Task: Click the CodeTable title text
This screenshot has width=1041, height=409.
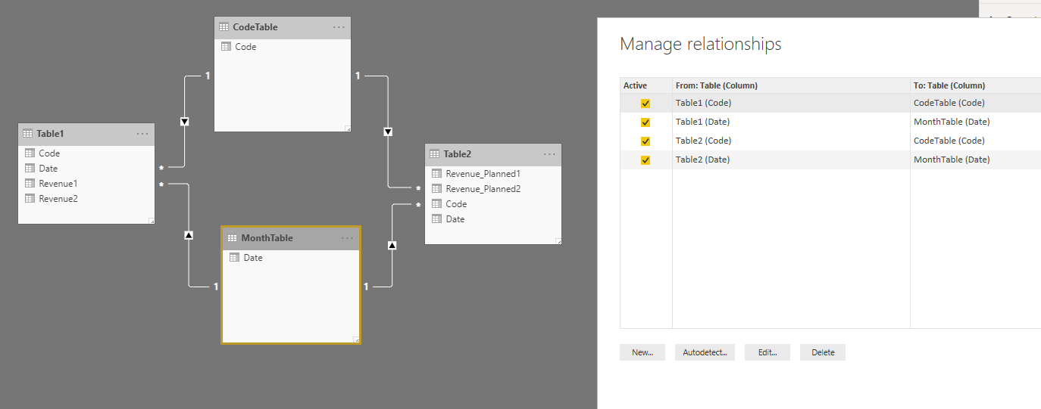Action: tap(255, 27)
